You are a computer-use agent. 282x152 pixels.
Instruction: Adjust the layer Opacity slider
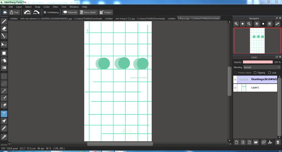258,62
